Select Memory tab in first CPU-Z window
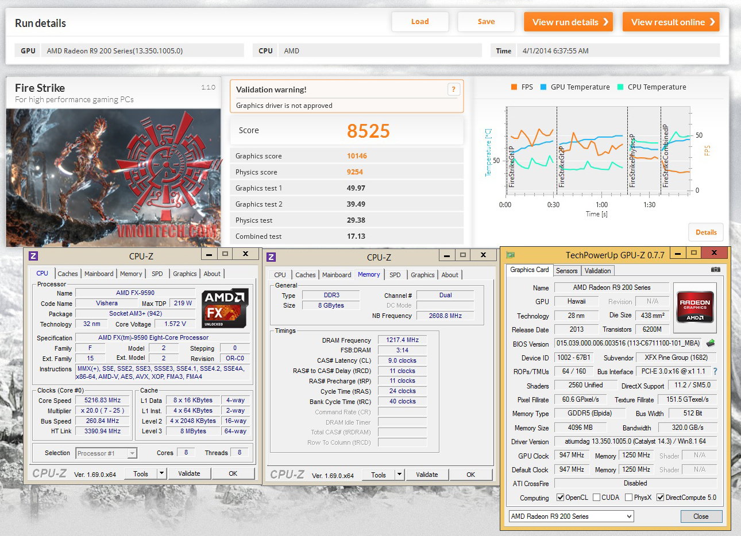 pyautogui.click(x=131, y=274)
